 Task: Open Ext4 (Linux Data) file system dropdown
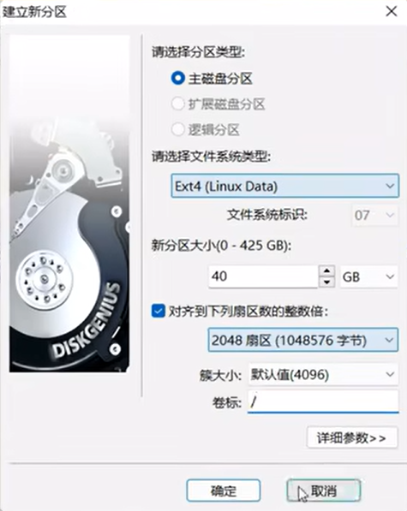point(284,186)
